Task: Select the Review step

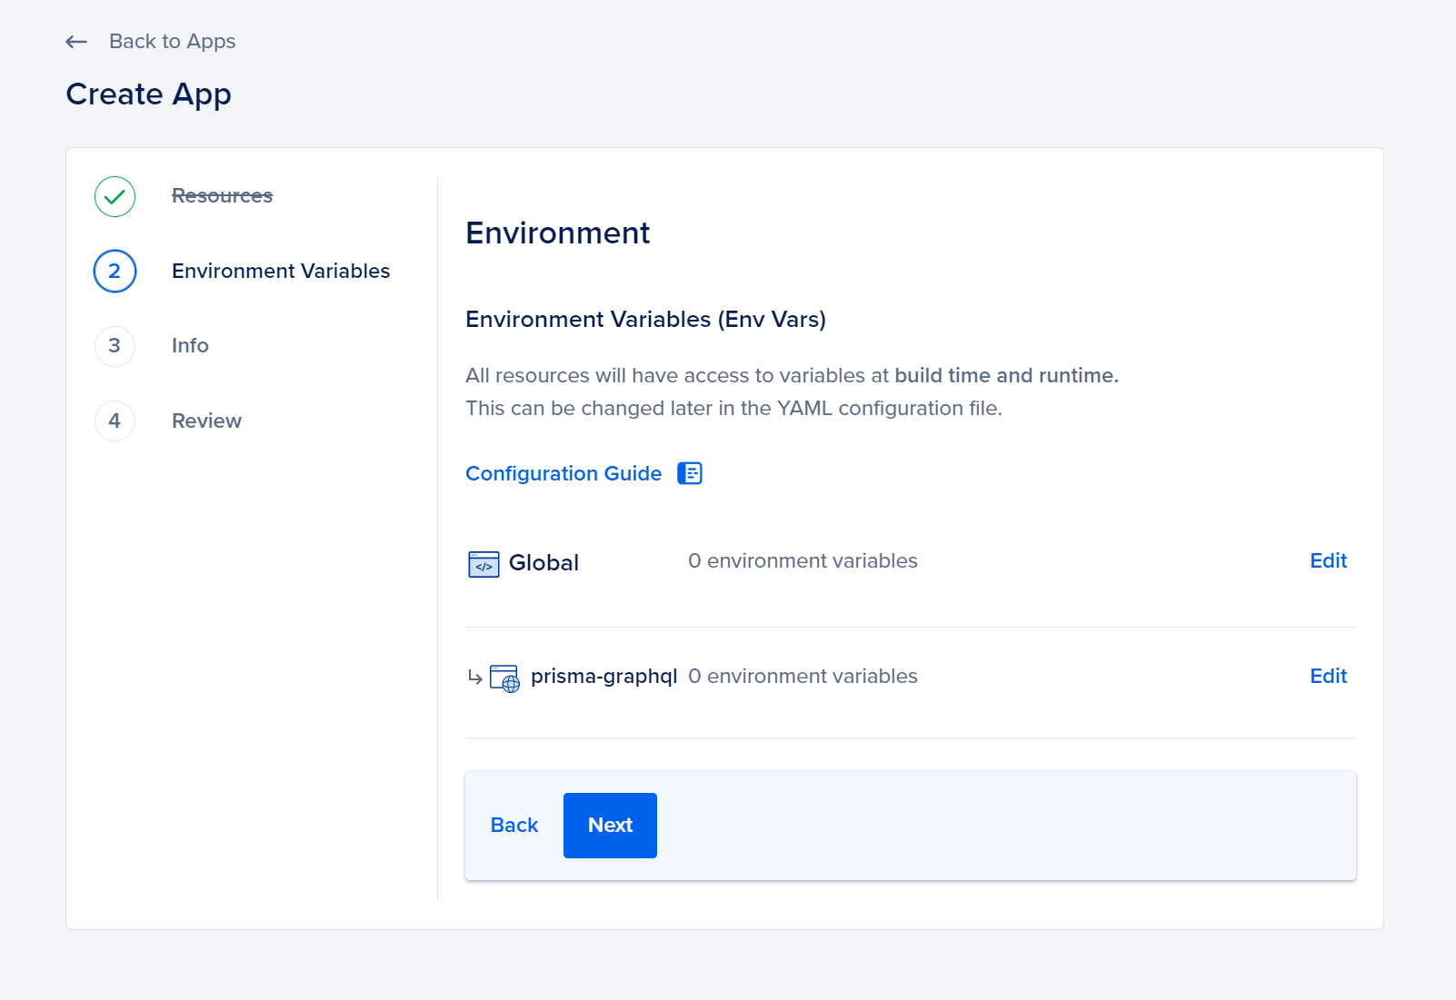Action: [206, 421]
